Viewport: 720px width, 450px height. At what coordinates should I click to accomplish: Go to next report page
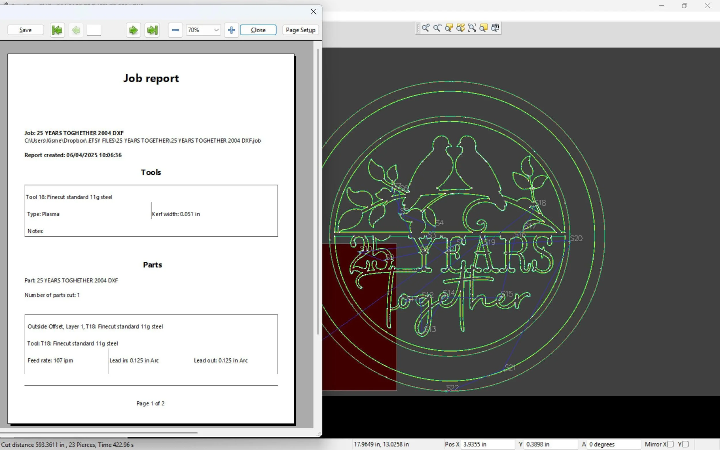133,30
